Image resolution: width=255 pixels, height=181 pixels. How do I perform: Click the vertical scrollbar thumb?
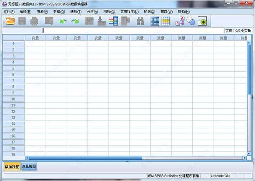pos(249,70)
